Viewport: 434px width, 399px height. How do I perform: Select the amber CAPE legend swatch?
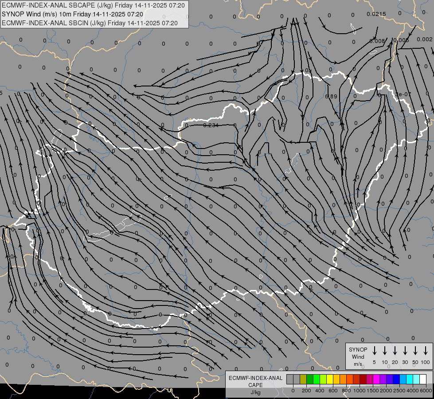coord(336,379)
